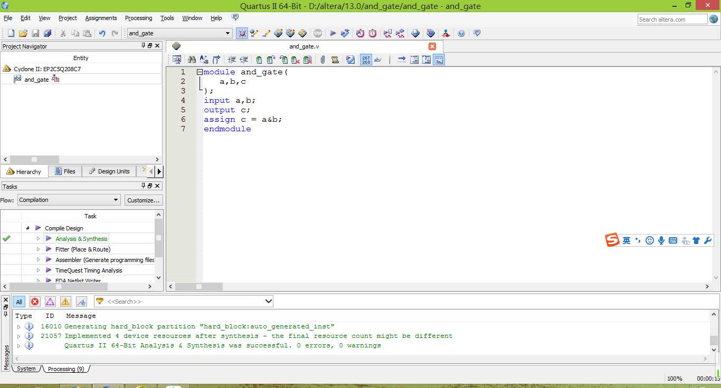This screenshot has width=721, height=388.
Task: Open the Tools menu
Action: click(167, 18)
